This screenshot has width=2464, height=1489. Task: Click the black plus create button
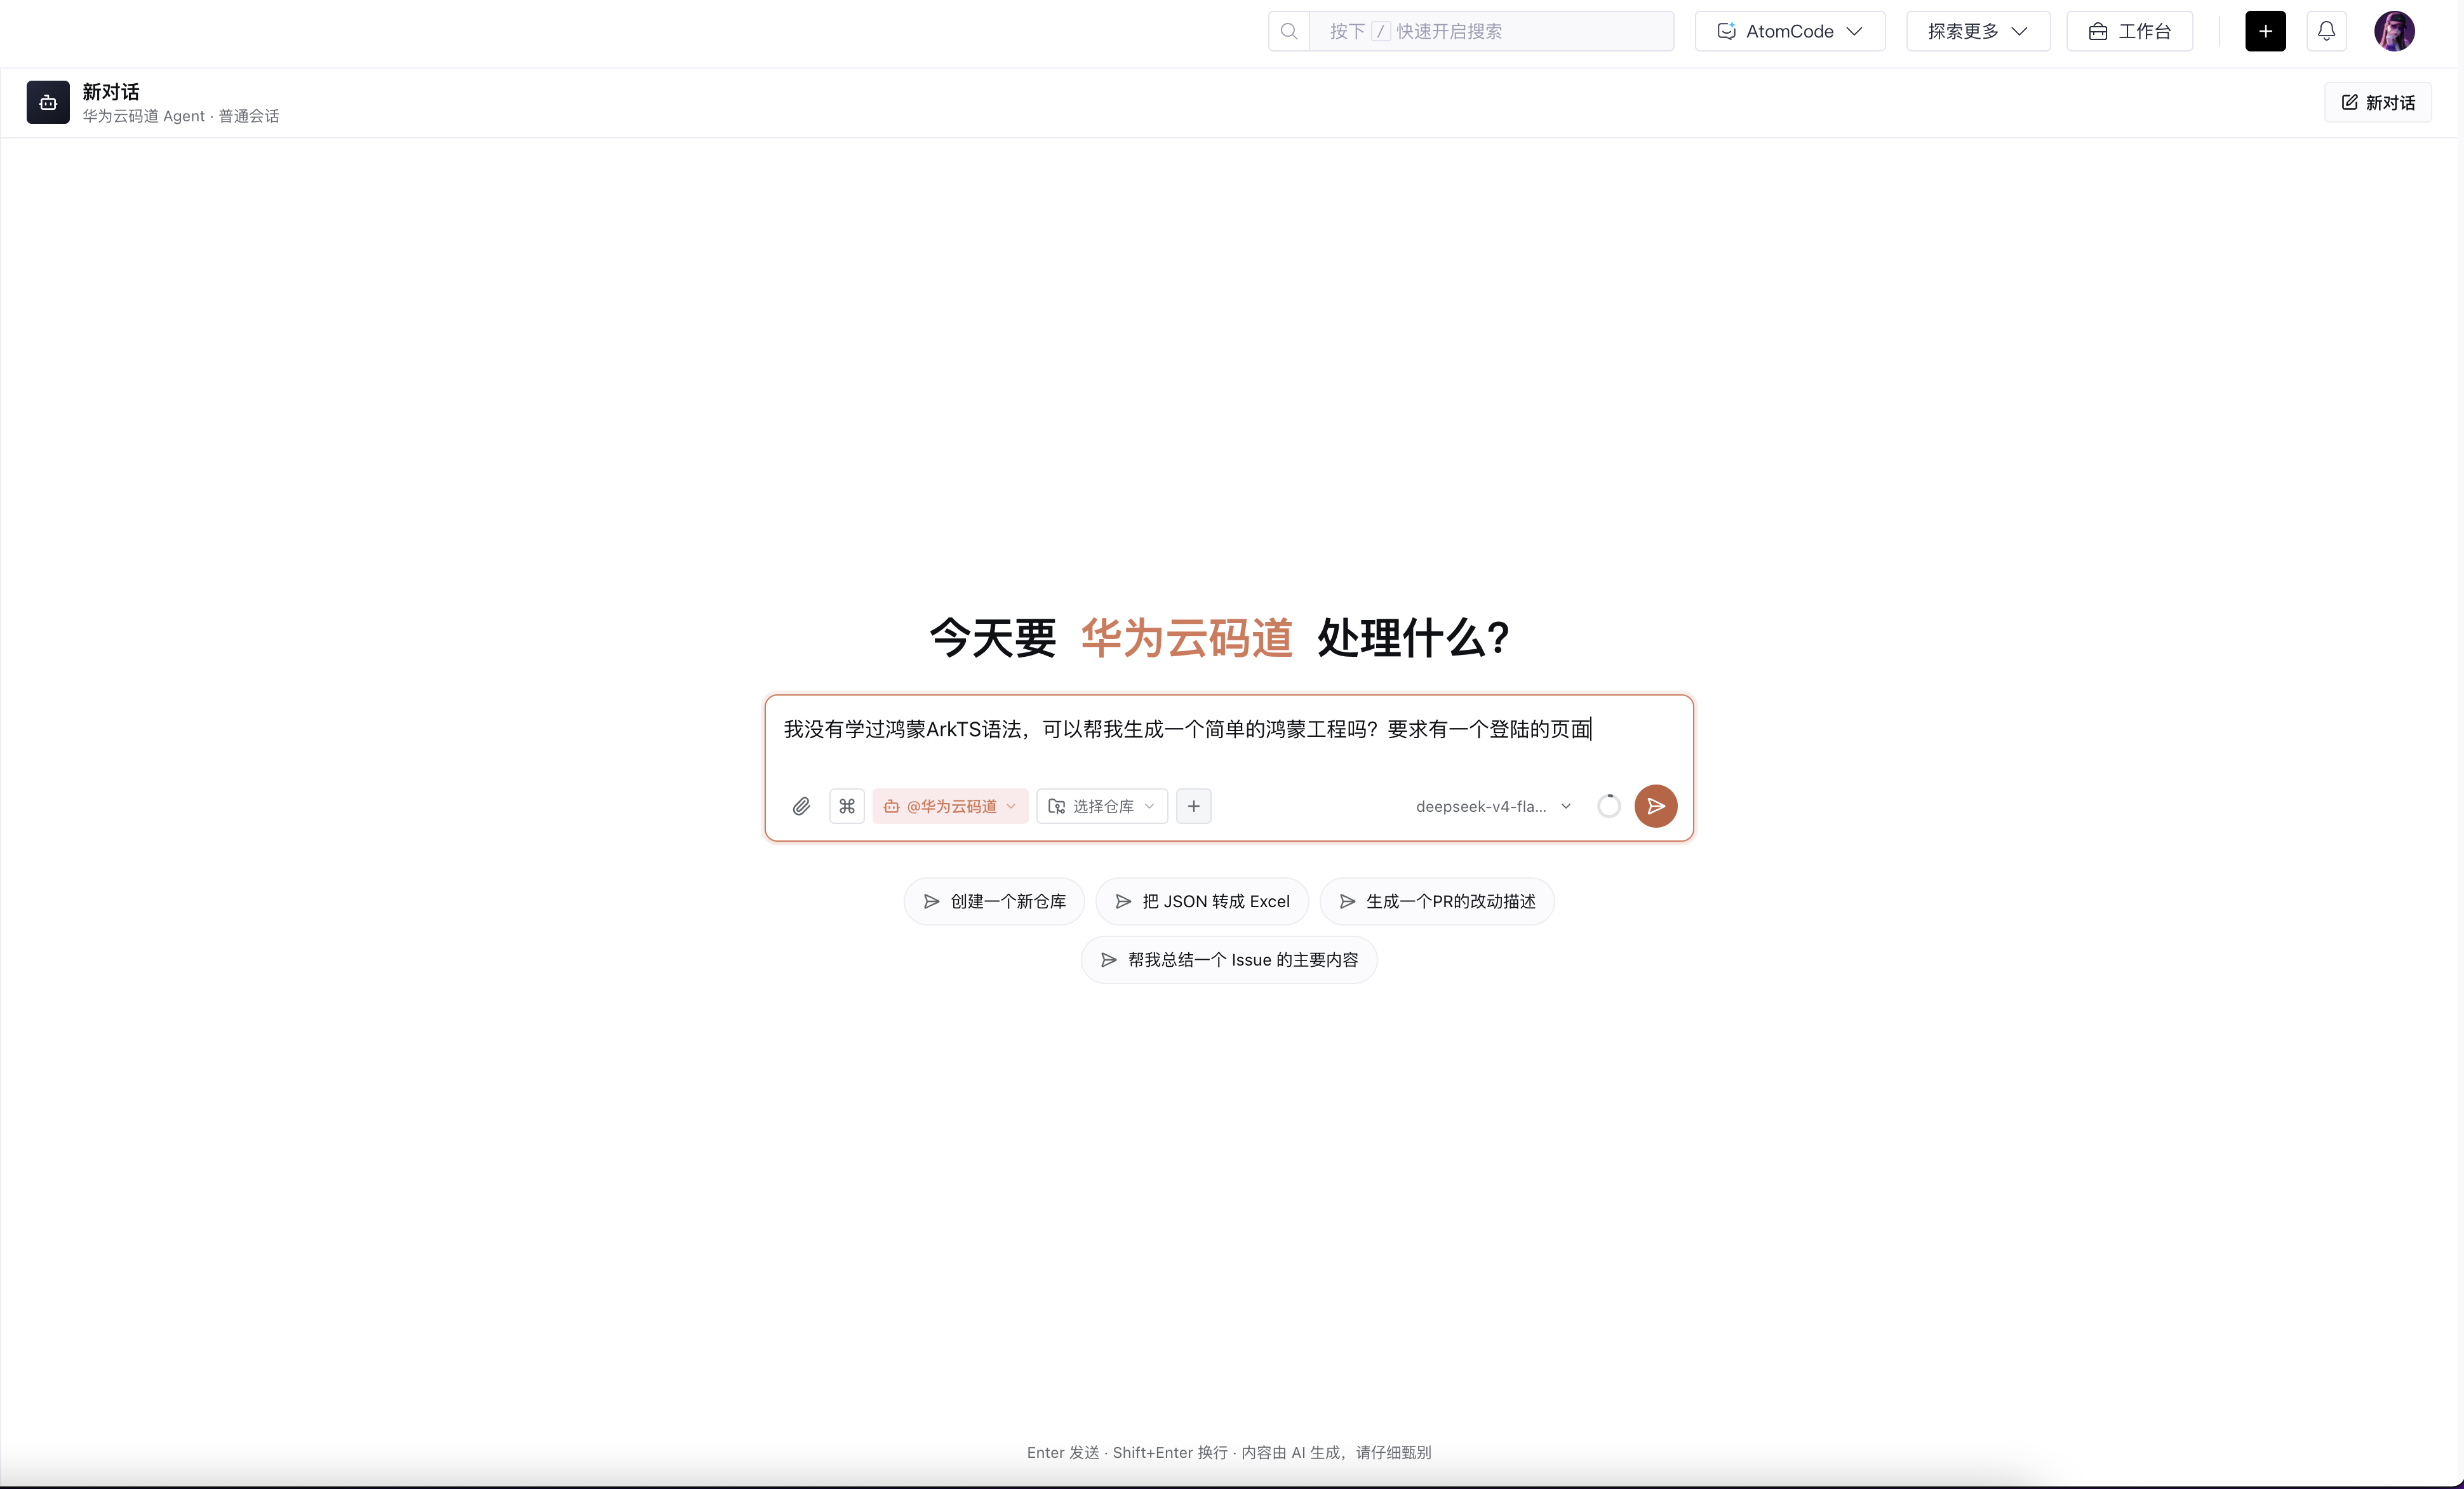2265,31
